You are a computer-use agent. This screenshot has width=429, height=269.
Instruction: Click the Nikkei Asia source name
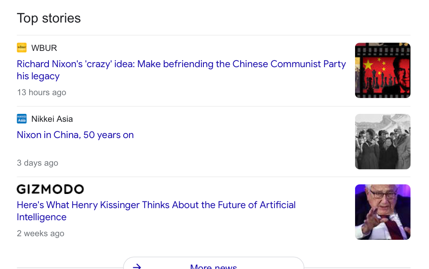52,119
